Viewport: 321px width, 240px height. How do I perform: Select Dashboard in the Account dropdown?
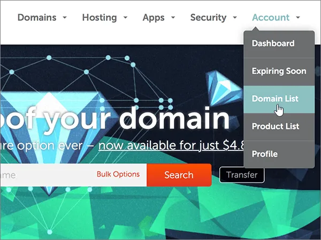279,44
